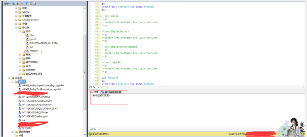
Task: Select login NT SERVICE\Winmgmt
Action: [x=35, y=116]
